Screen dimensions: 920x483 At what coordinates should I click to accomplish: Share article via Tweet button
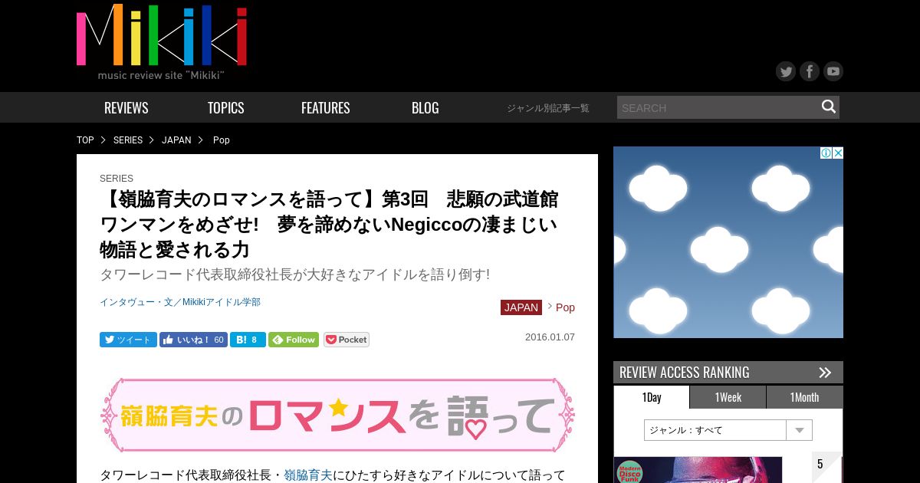click(x=128, y=340)
